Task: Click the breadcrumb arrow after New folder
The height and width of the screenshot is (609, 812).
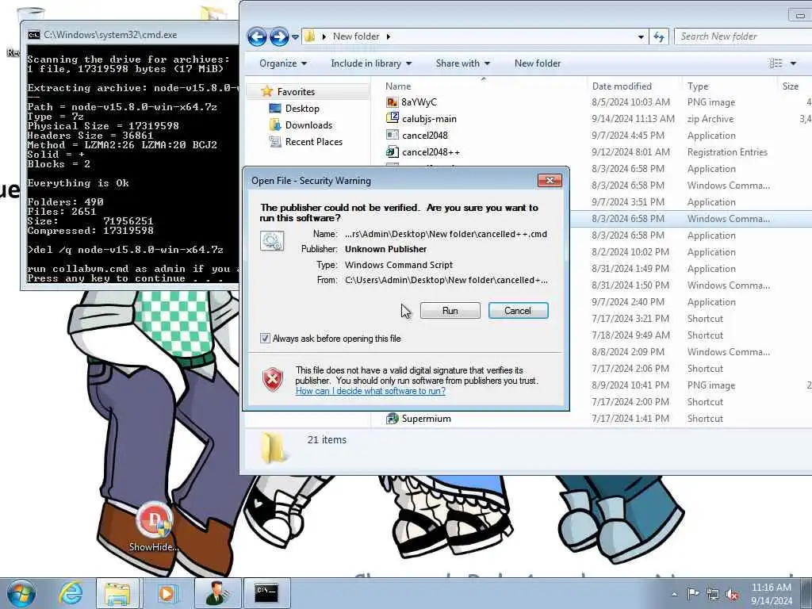Action: [x=389, y=36]
